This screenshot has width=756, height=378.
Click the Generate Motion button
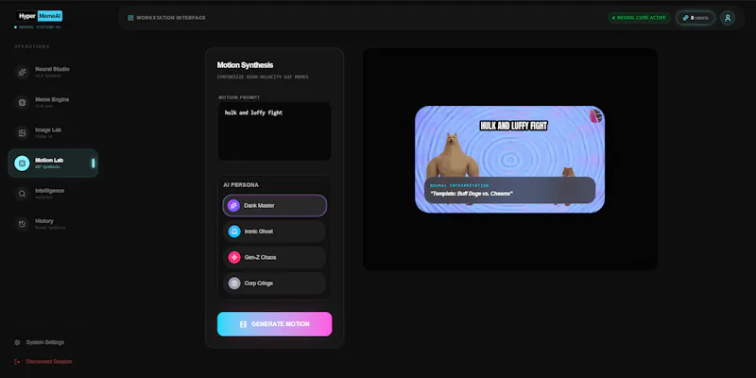pyautogui.click(x=274, y=324)
